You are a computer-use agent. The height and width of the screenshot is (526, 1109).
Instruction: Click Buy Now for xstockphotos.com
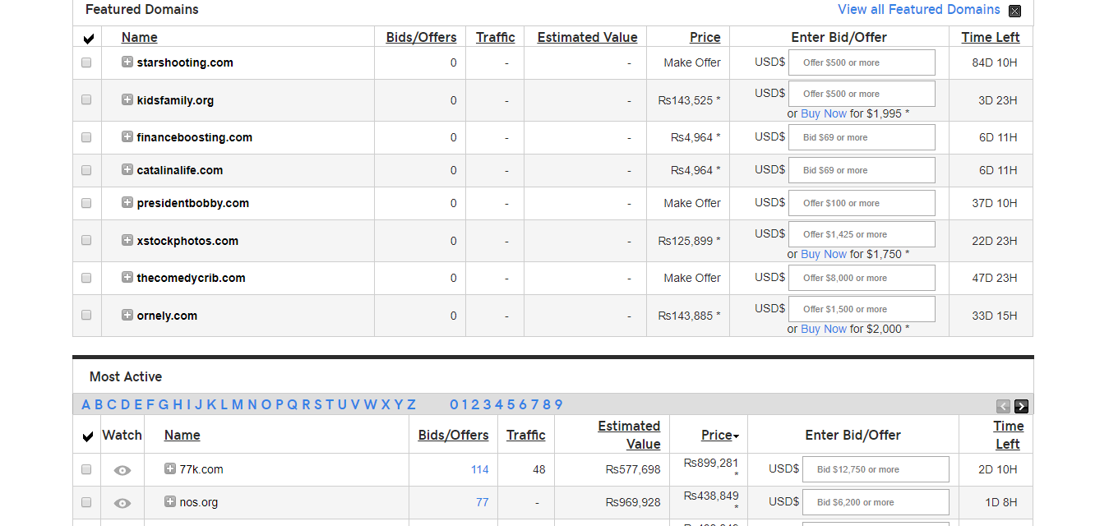[823, 254]
